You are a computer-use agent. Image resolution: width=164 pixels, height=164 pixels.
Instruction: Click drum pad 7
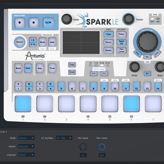tap(153, 104)
